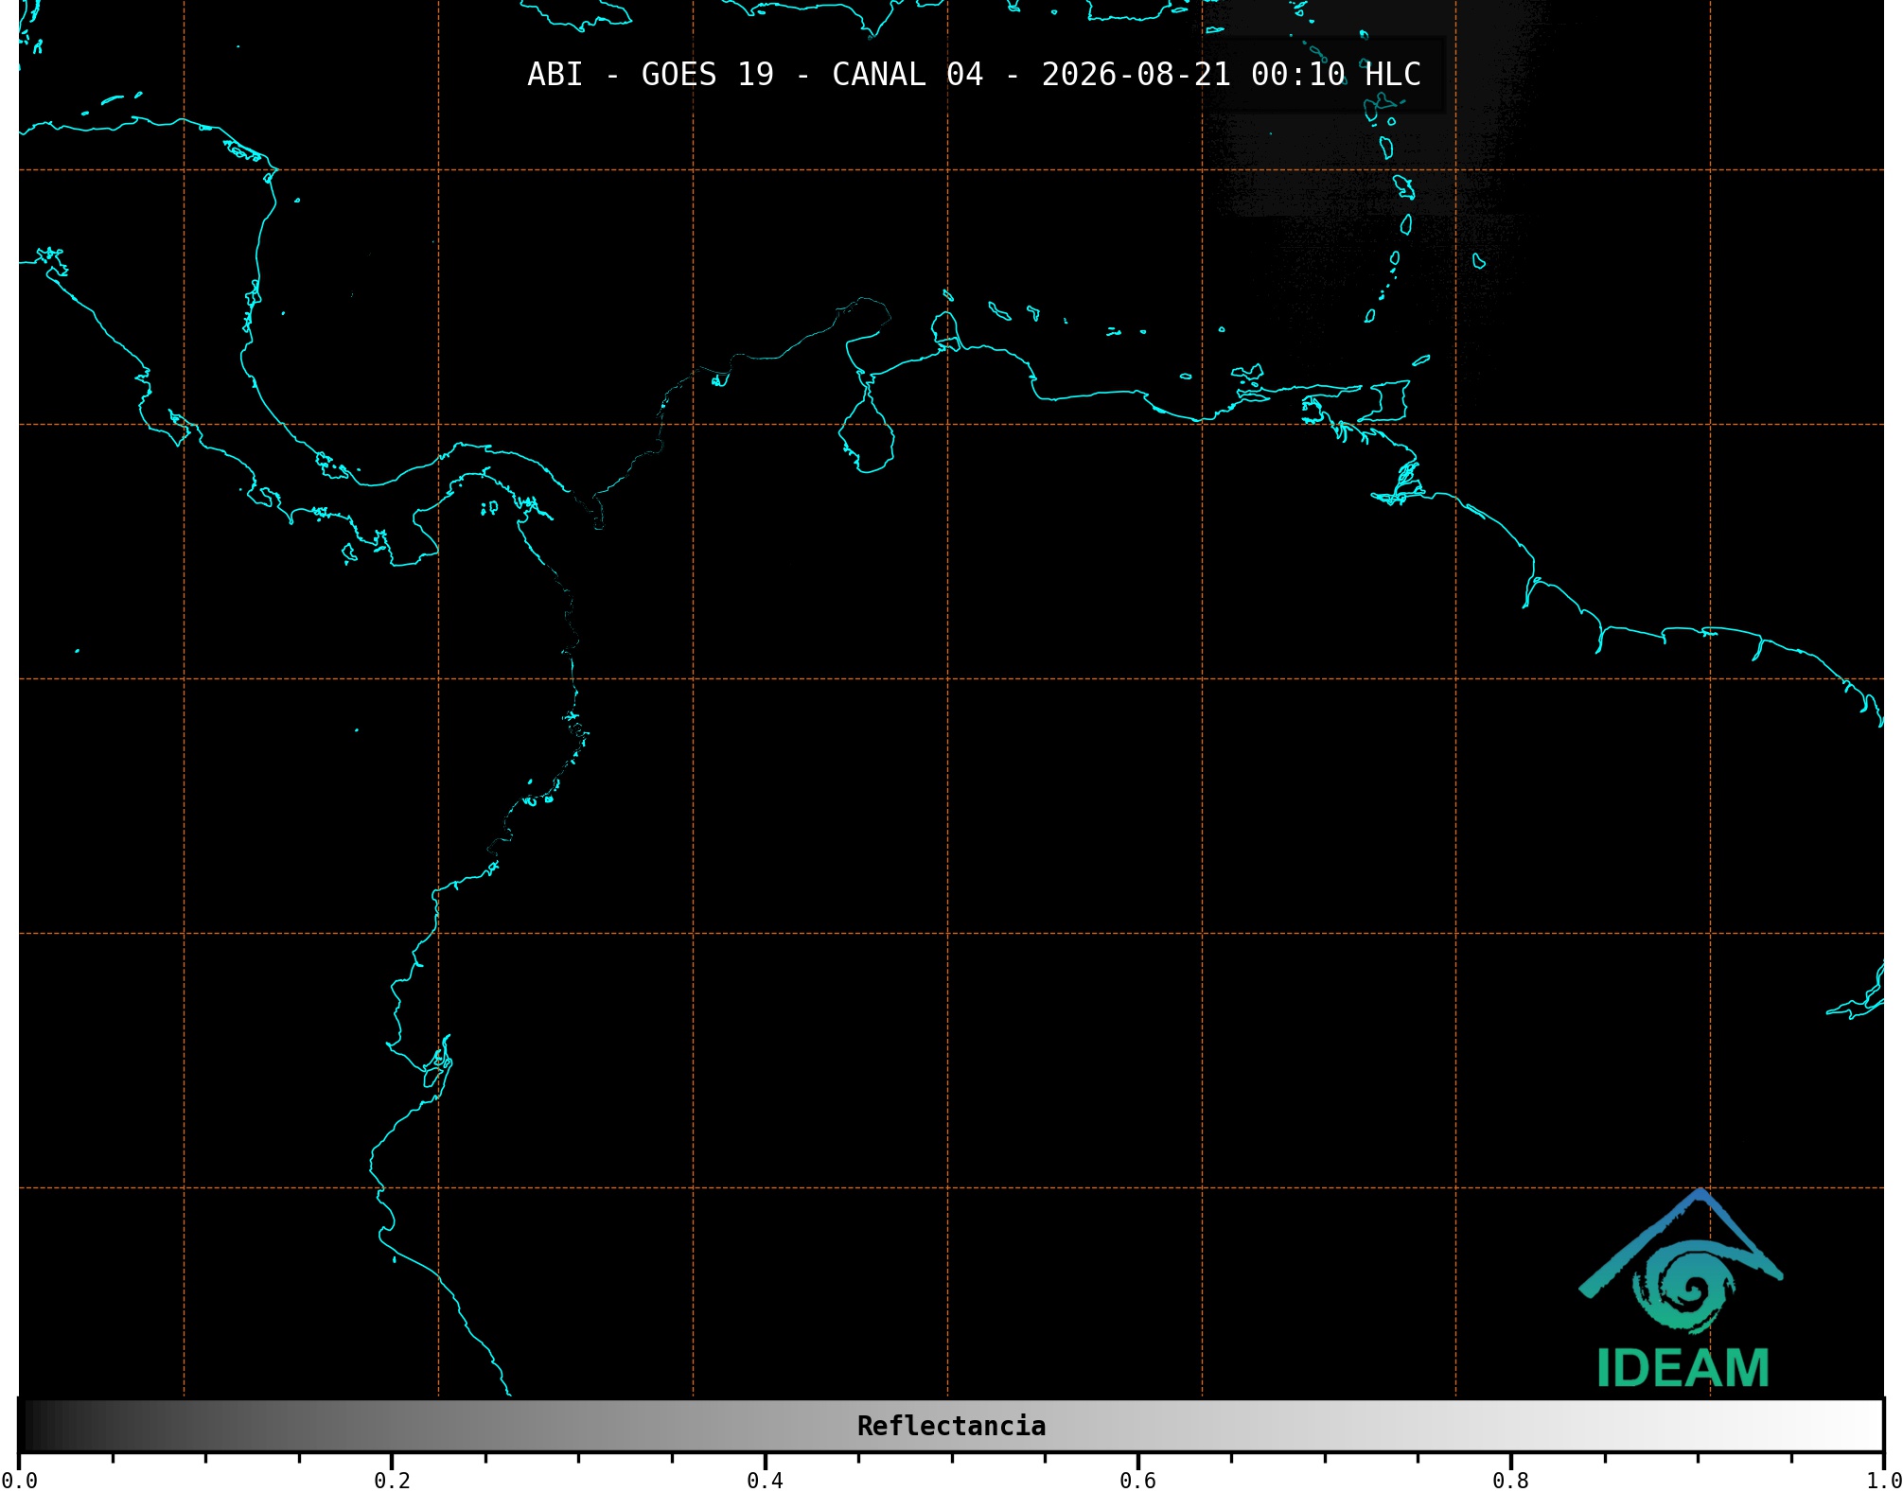Click the time '00:10 HLC' in the title

[x=1336, y=75]
